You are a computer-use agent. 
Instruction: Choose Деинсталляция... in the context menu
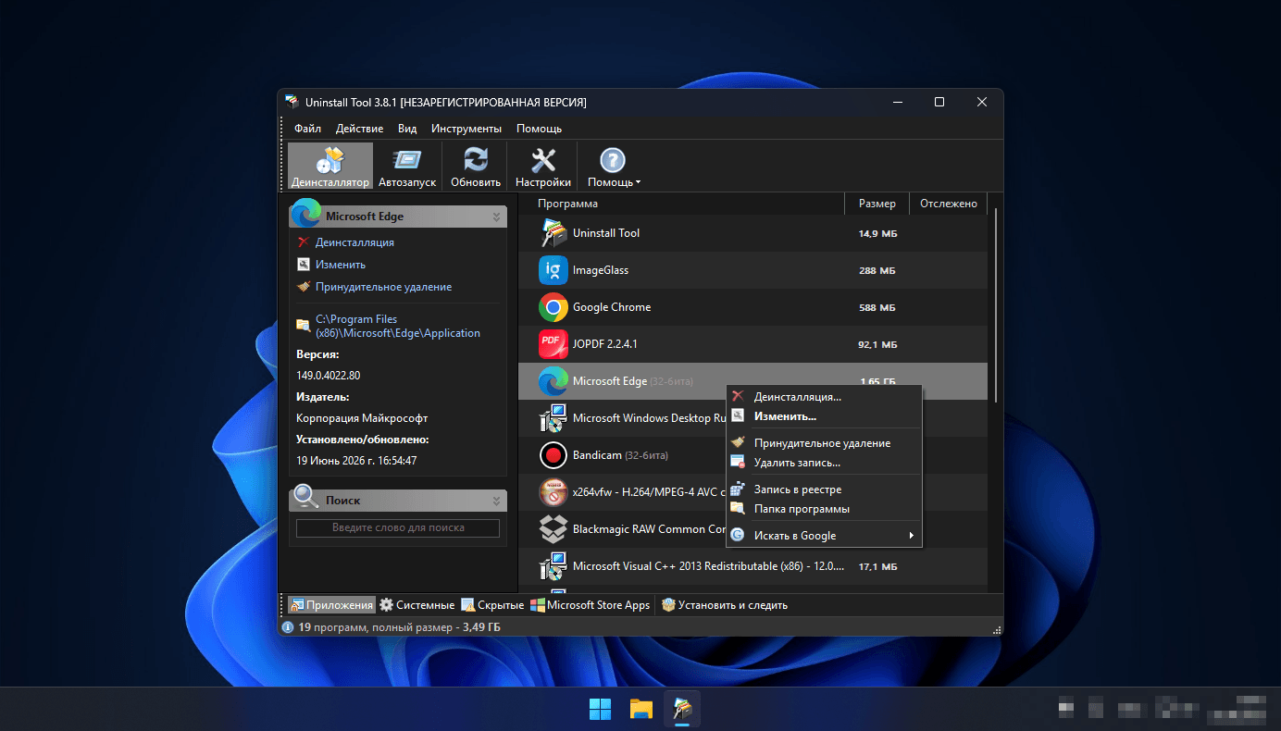(x=825, y=397)
